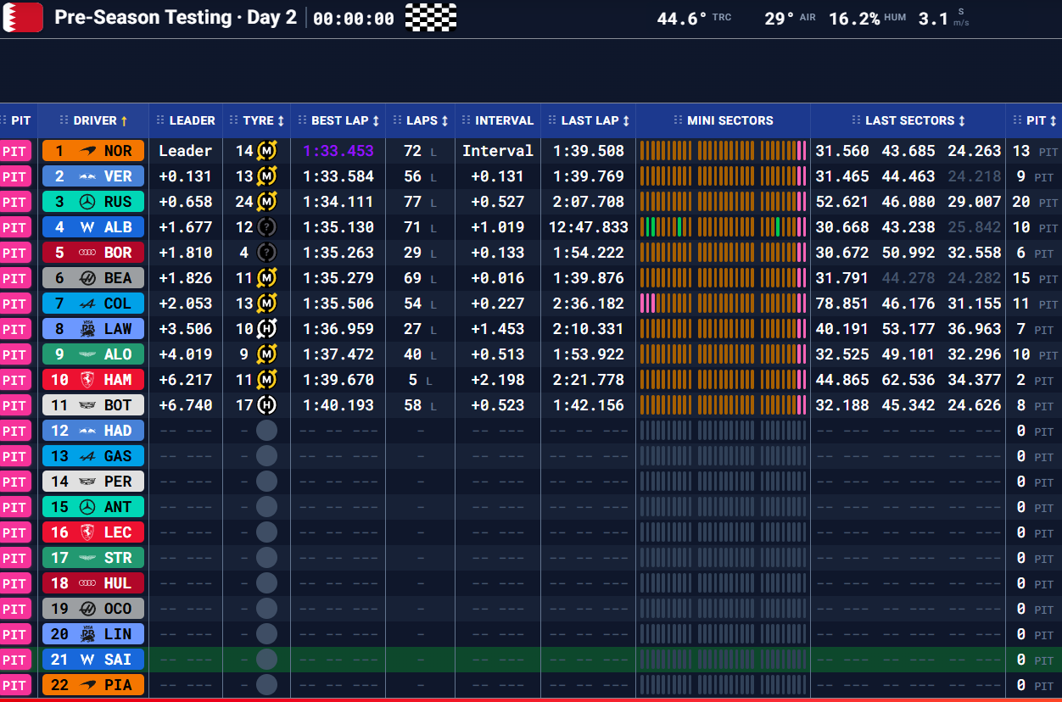
Task: Click Lawson's hard tyre icon
Action: [267, 329]
